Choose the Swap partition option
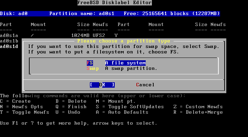This screenshot has width=248, height=137. click(x=93, y=68)
